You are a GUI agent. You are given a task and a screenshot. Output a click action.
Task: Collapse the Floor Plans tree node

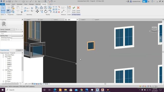(x=3, y=57)
